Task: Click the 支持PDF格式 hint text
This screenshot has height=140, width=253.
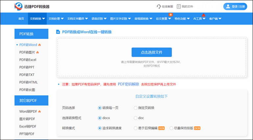Action: click(x=151, y=66)
